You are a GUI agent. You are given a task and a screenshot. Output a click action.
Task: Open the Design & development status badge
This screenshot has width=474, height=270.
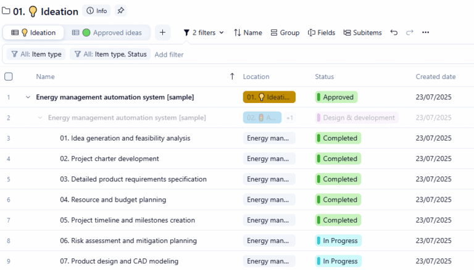[x=357, y=118]
